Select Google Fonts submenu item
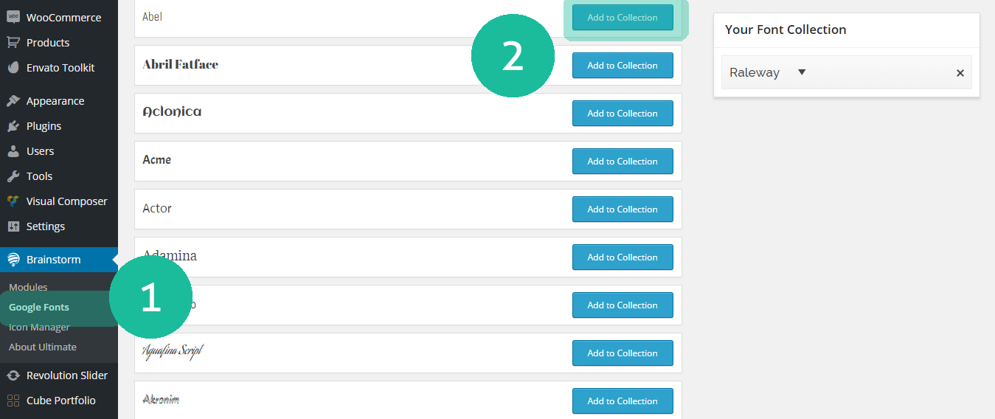 click(39, 307)
